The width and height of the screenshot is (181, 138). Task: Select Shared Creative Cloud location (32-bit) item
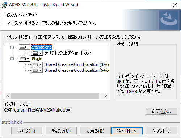pyautogui.click(x=76, y=64)
